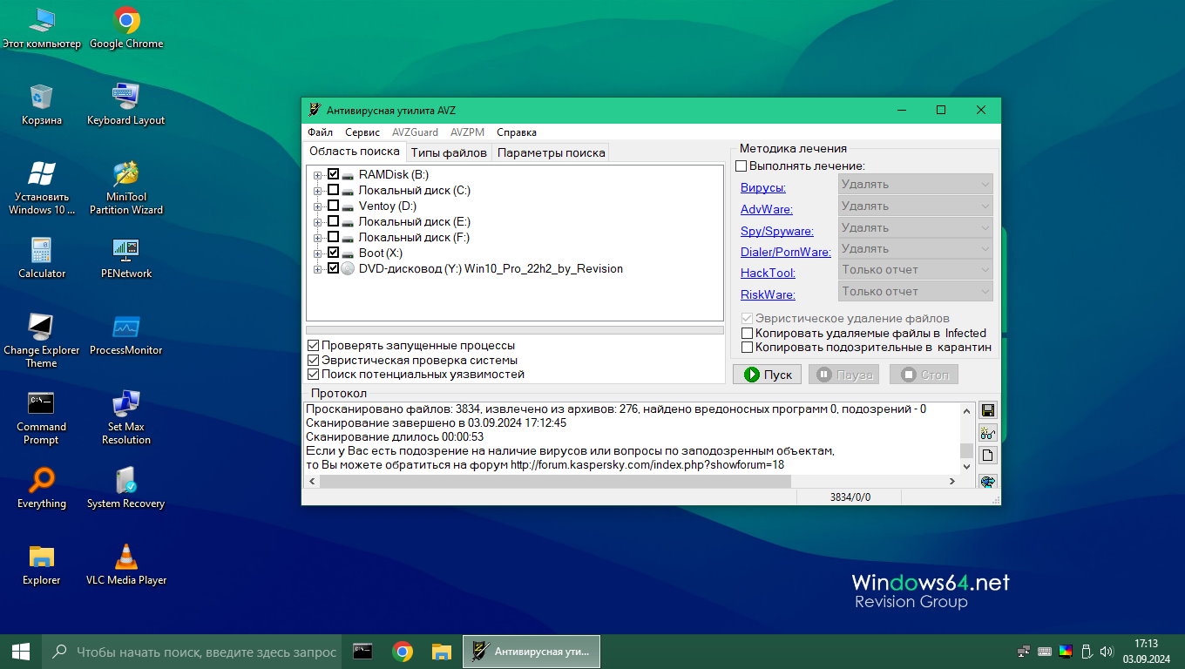Open the PENetwork desktop shortcut

tap(126, 252)
